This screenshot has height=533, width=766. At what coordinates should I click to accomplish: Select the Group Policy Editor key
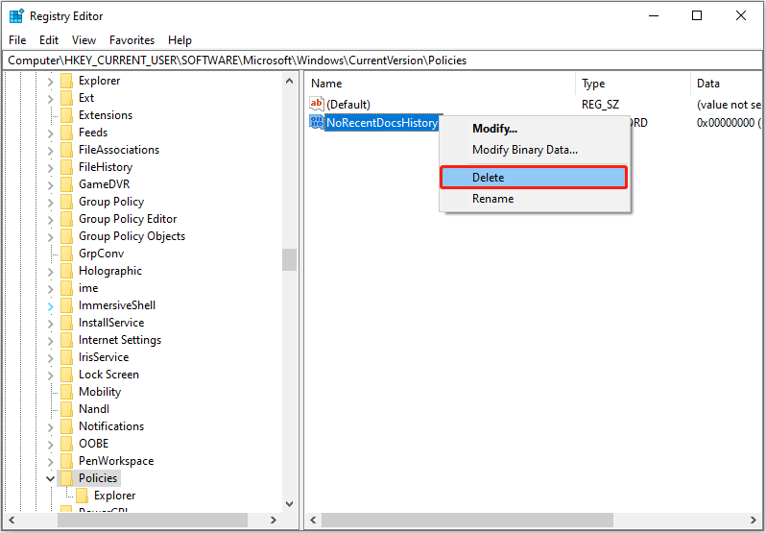click(128, 219)
